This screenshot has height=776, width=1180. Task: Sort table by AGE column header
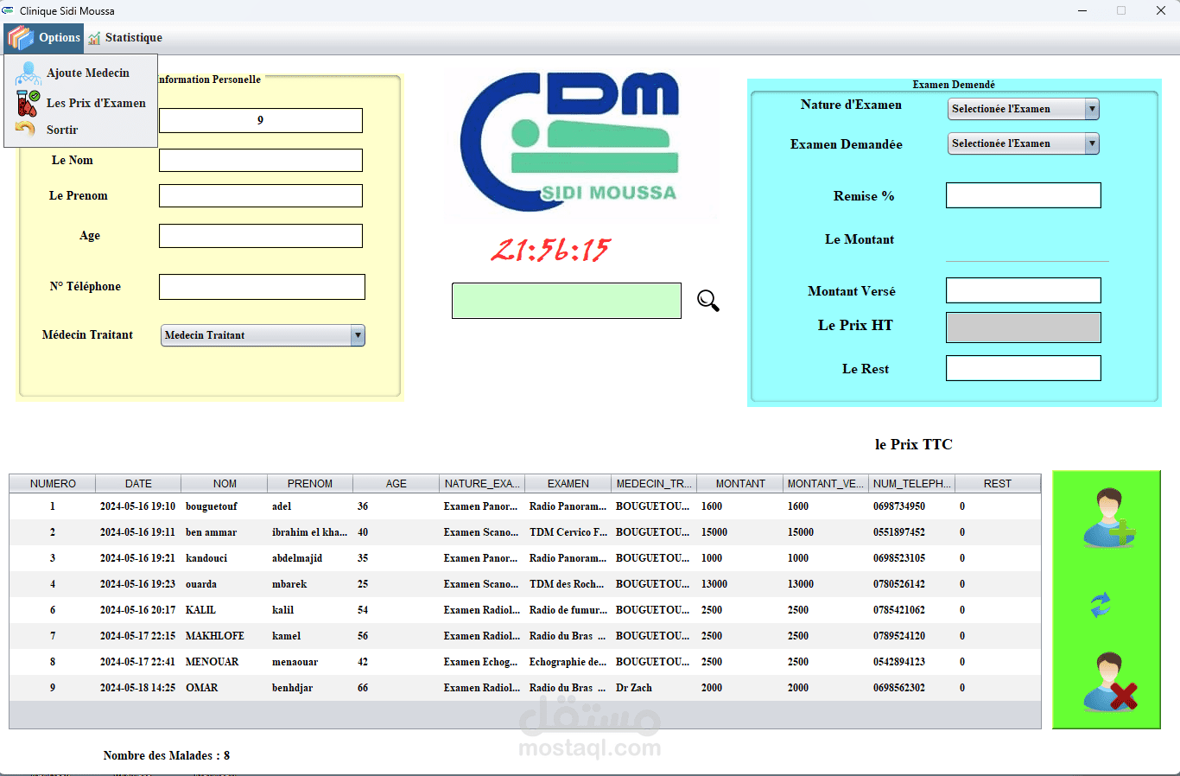click(x=397, y=484)
